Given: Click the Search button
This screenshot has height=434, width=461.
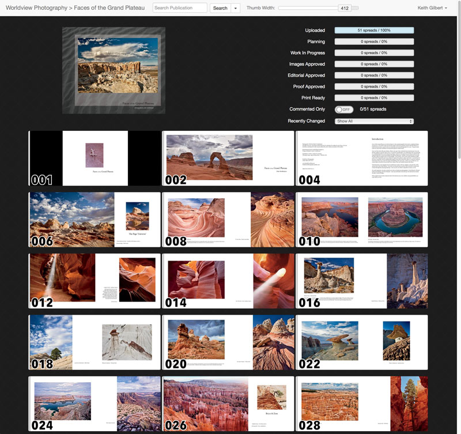Looking at the screenshot, I should pyautogui.click(x=220, y=8).
